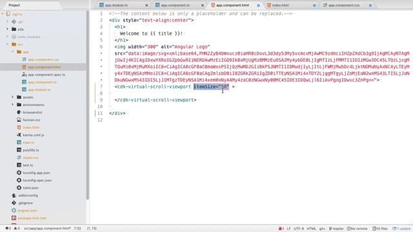Click modified dot on app.component.css tab
The width and height of the screenshot is (413, 232).
[x=370, y=5]
